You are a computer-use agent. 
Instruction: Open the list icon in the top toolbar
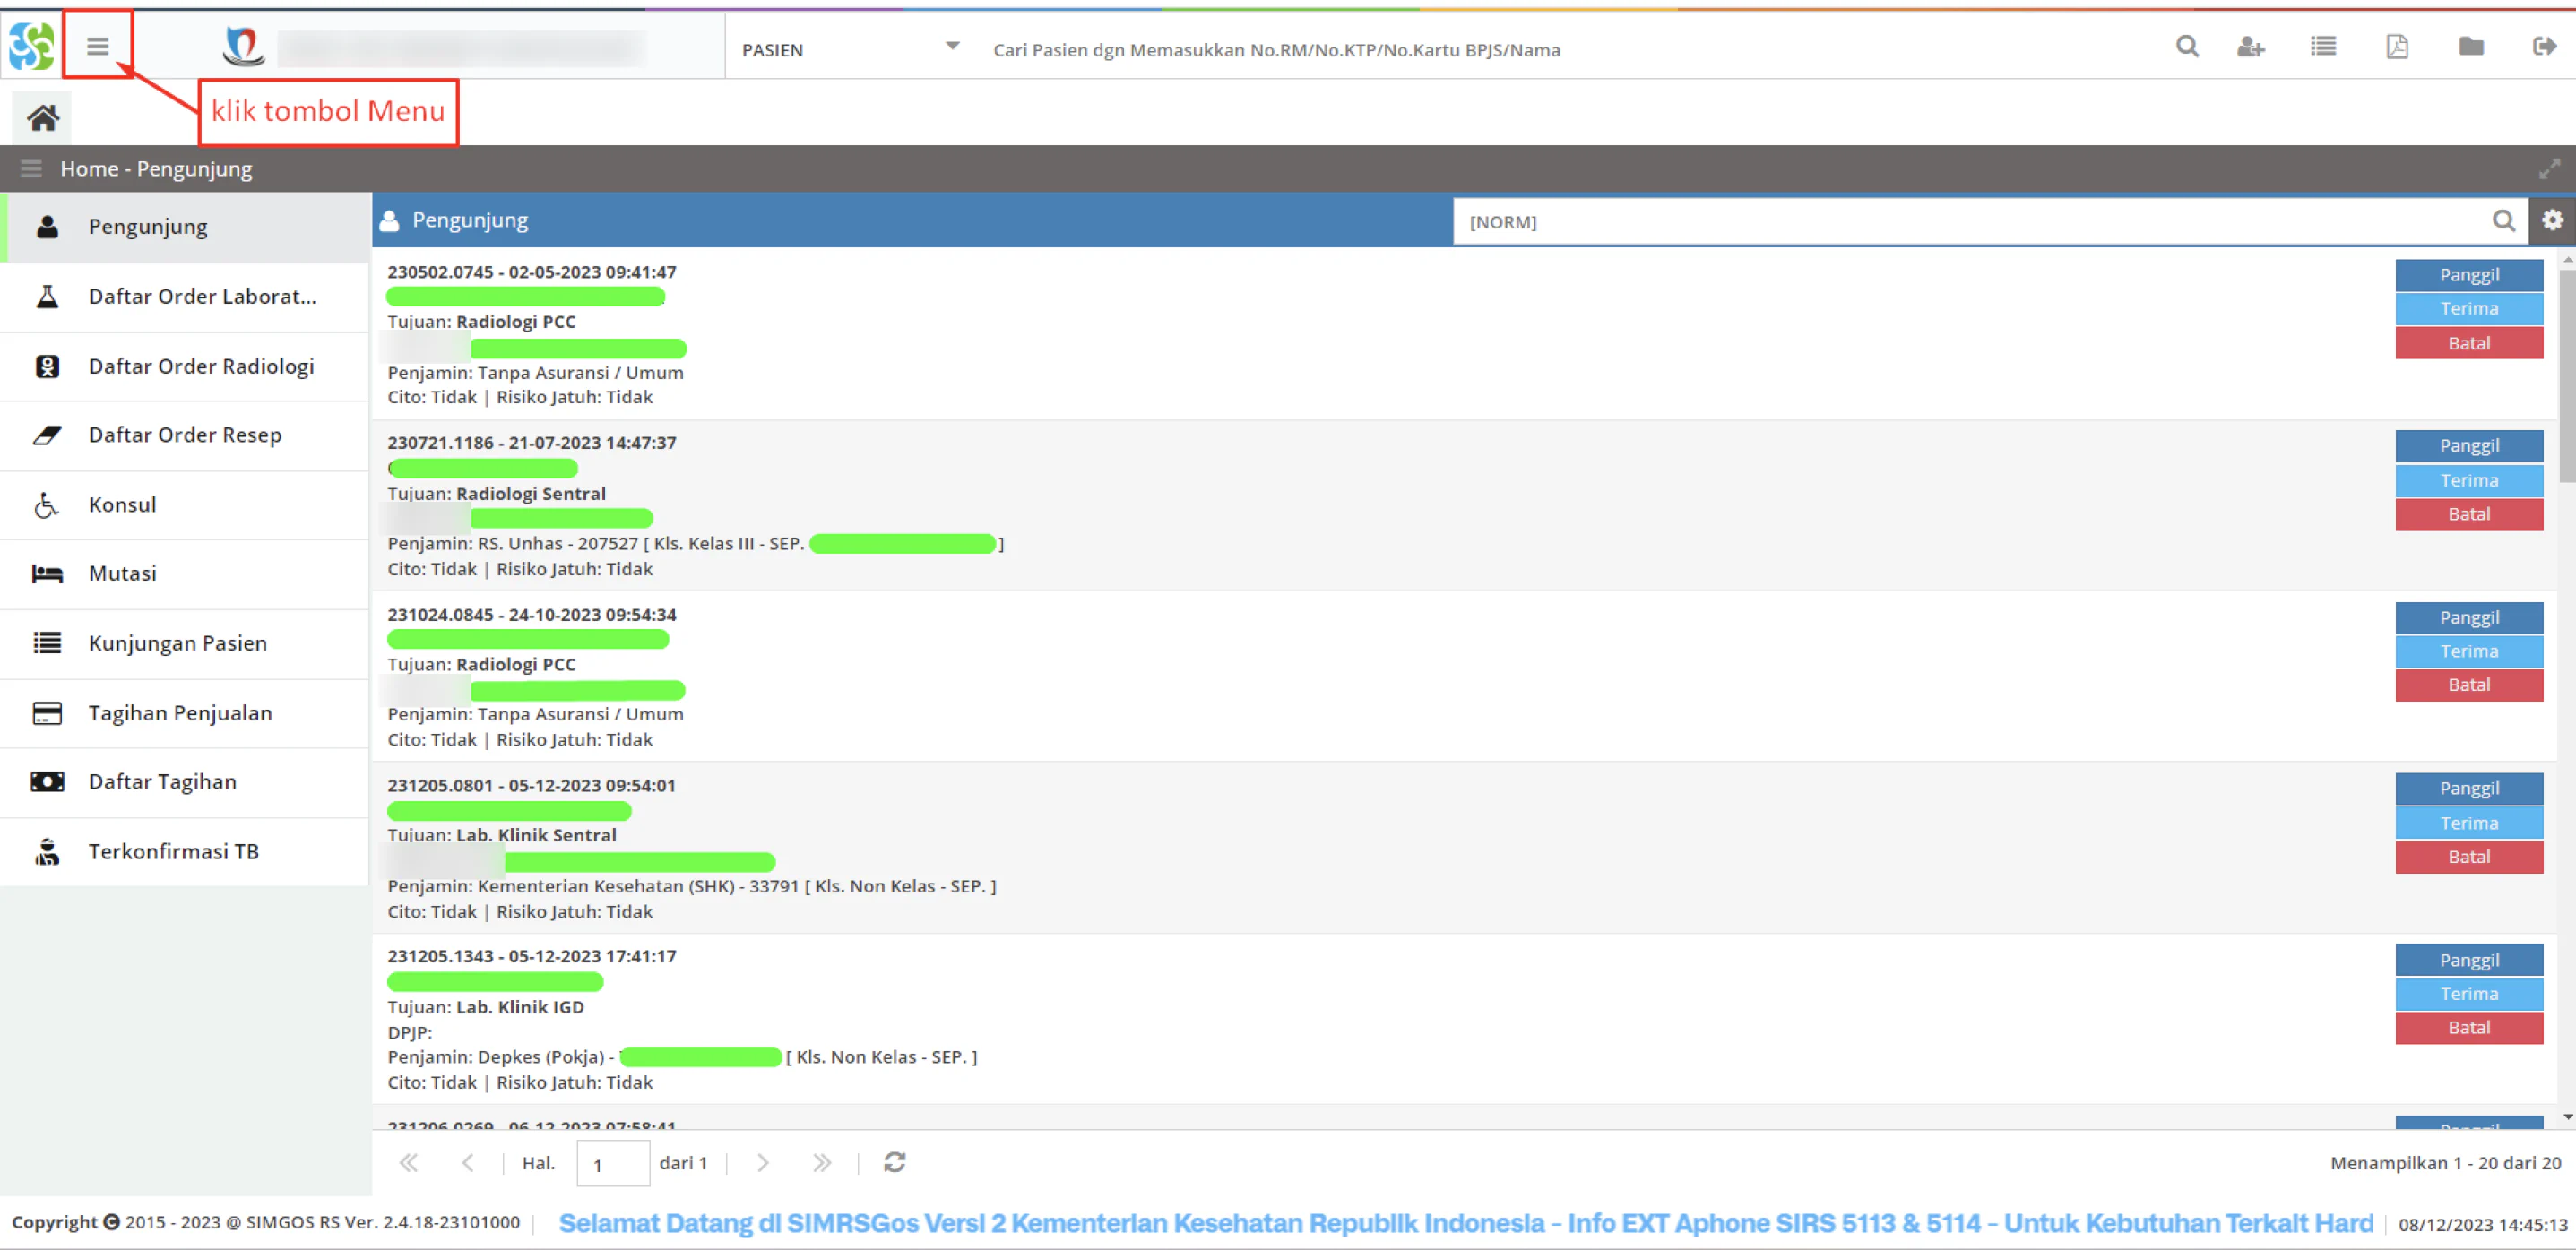click(2323, 47)
